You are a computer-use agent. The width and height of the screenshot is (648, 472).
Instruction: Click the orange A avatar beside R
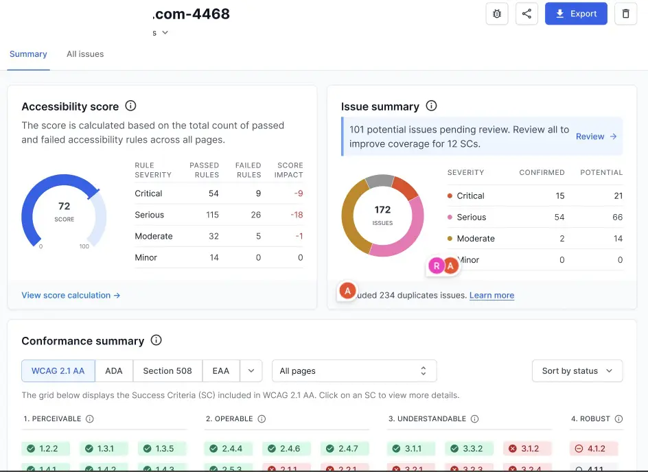point(451,266)
